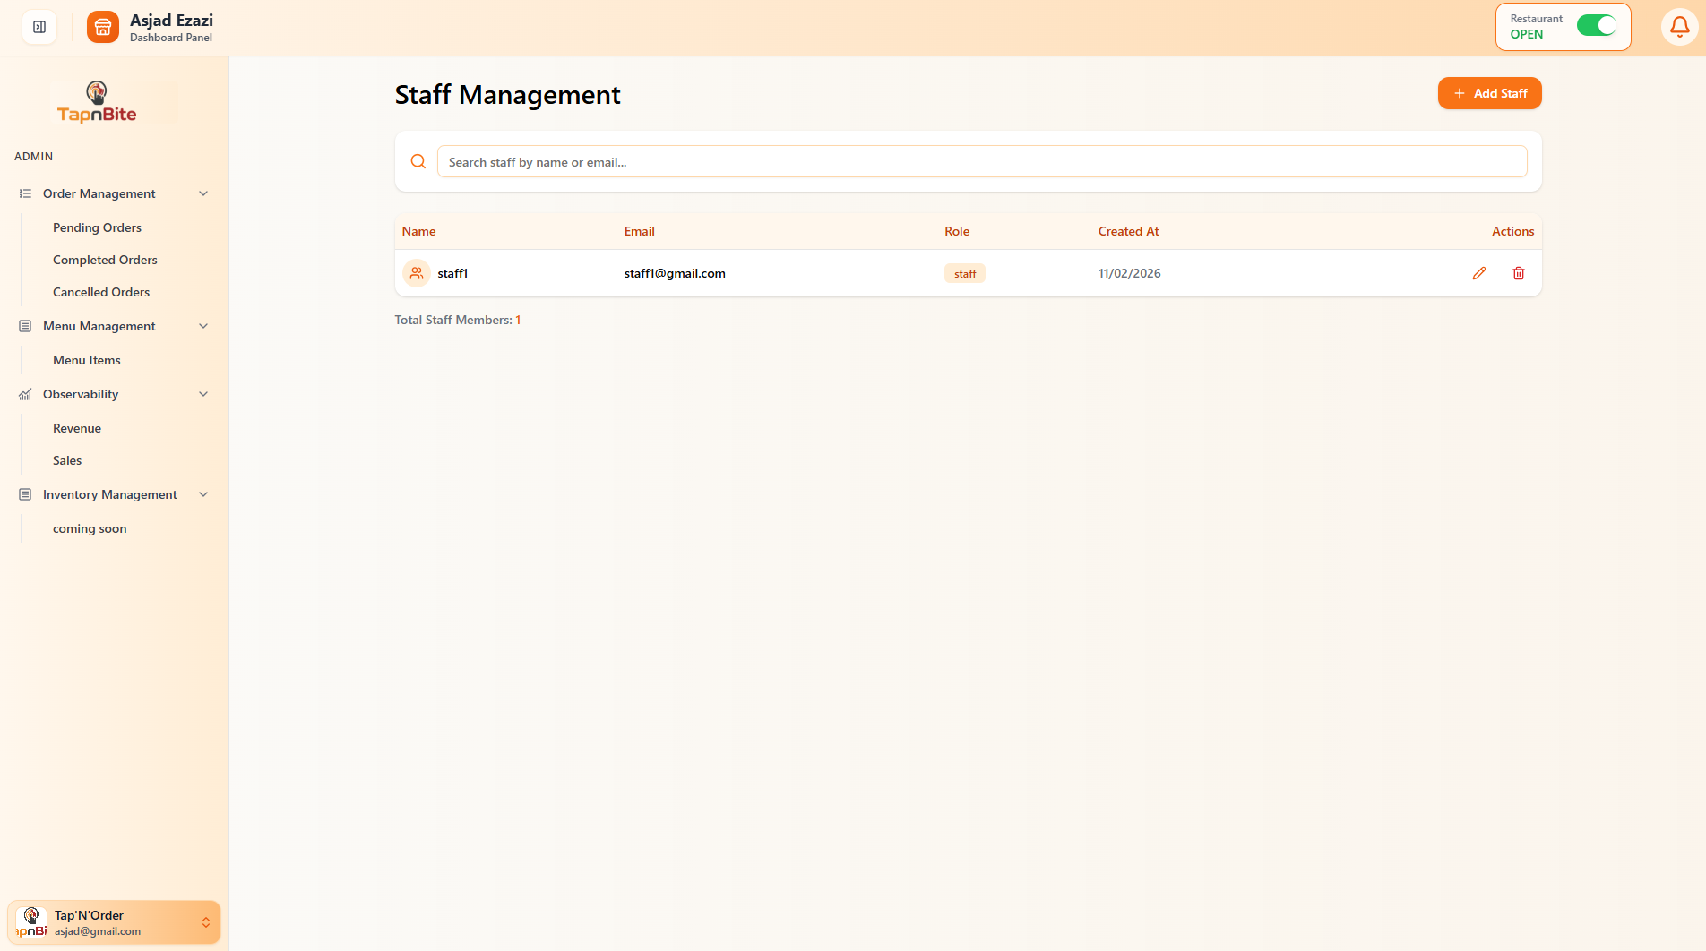Image resolution: width=1706 pixels, height=951 pixels.
Task: Click the Observability chart icon
Action: (24, 394)
